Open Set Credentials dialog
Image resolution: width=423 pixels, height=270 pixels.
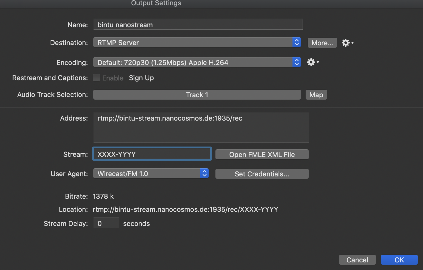(x=262, y=174)
